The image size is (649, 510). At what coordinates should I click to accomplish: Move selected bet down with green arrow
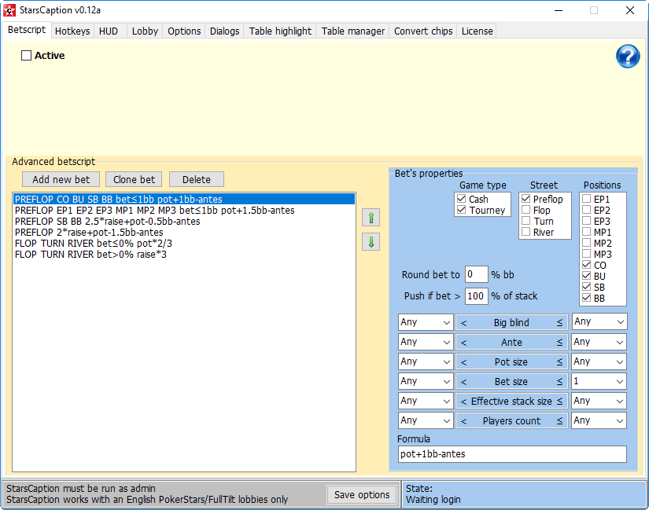(371, 241)
